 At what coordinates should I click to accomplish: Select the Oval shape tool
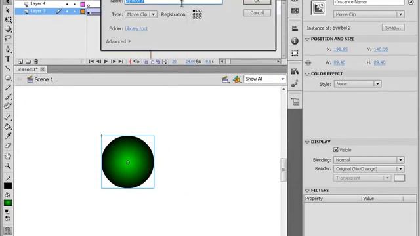coord(8,77)
